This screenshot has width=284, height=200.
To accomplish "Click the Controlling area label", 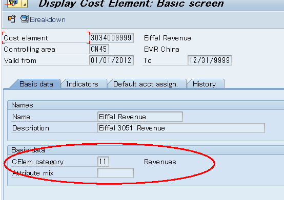I will (29, 49).
